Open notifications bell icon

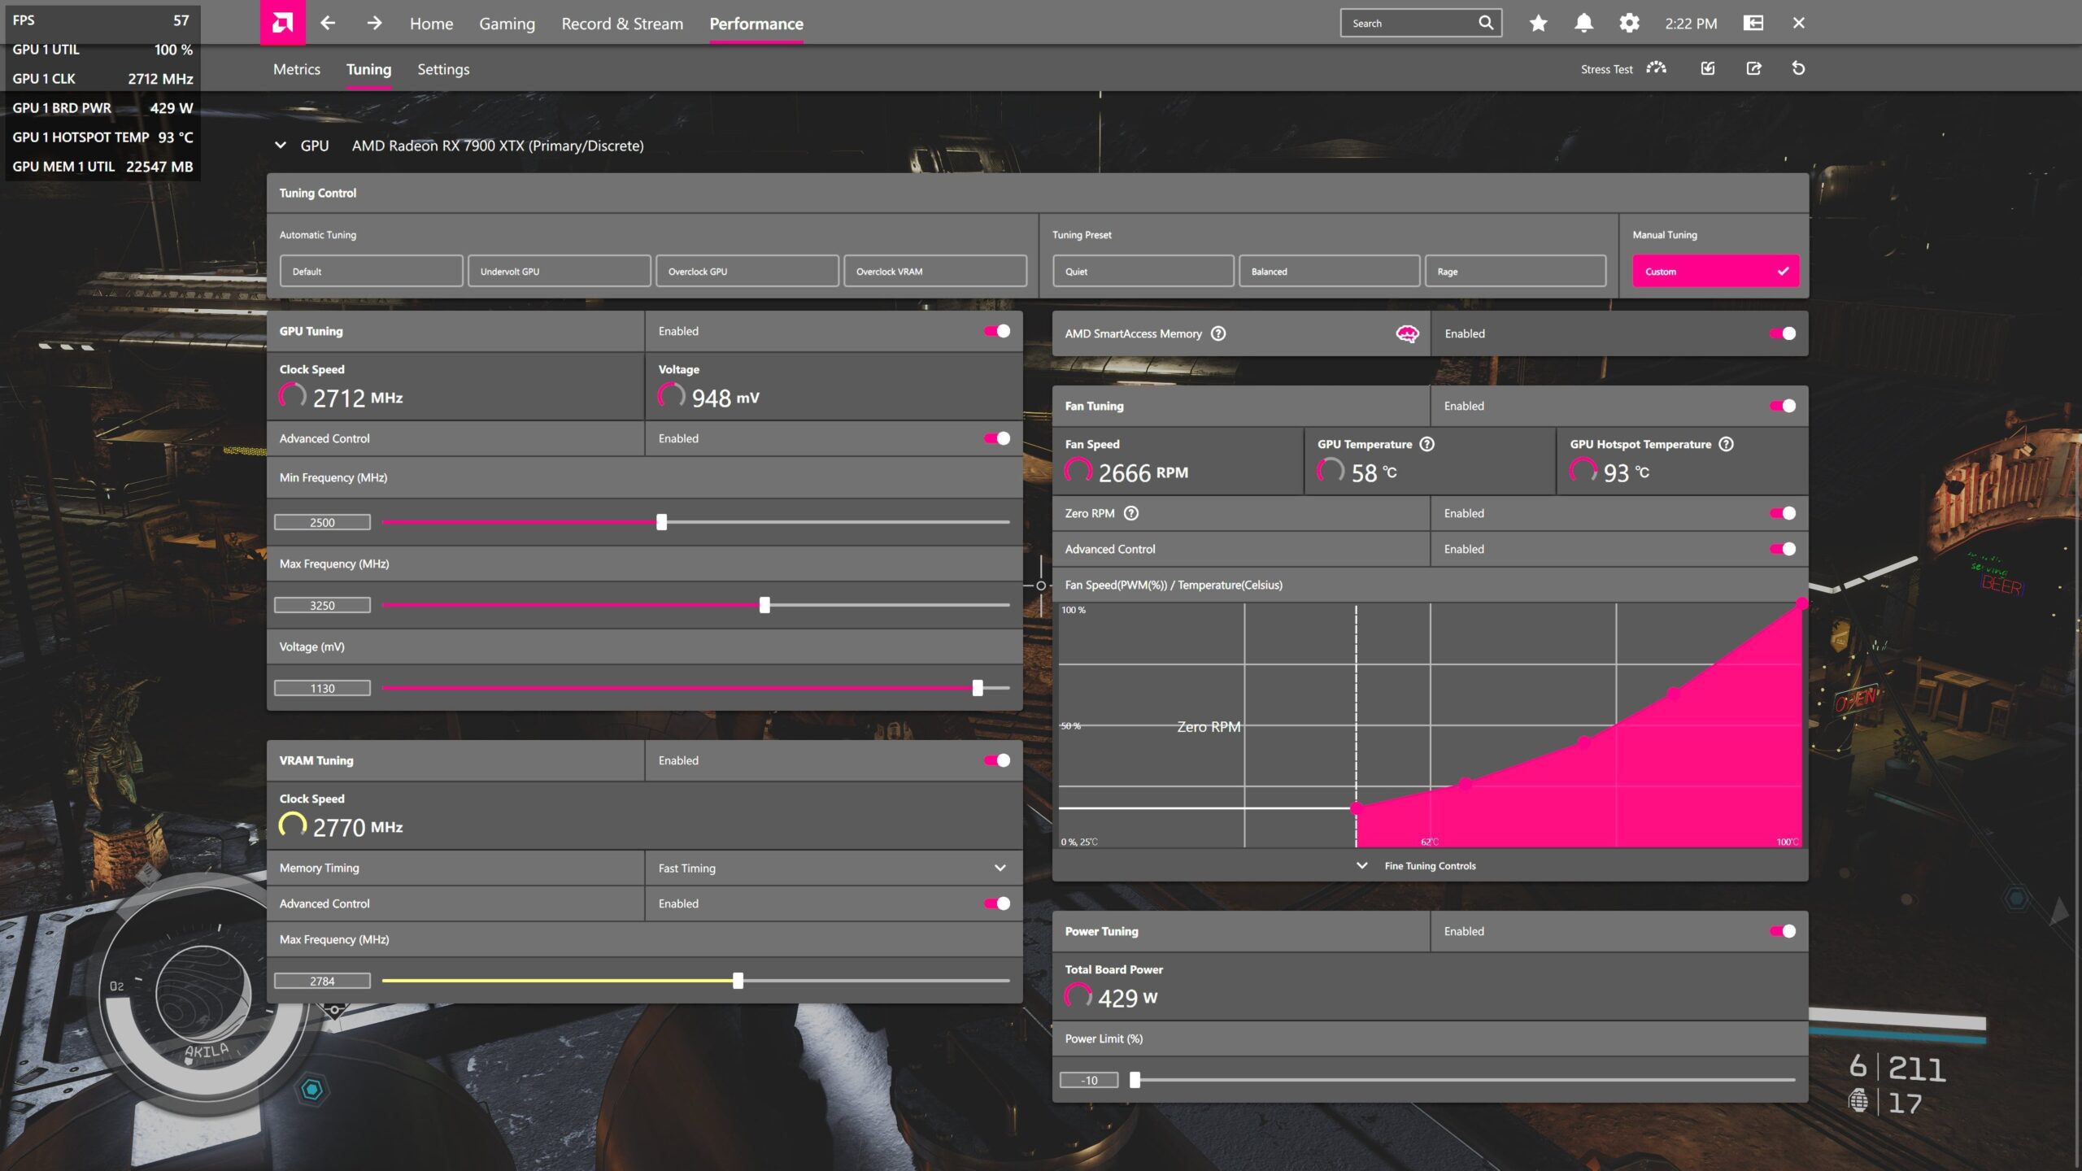[x=1583, y=23]
